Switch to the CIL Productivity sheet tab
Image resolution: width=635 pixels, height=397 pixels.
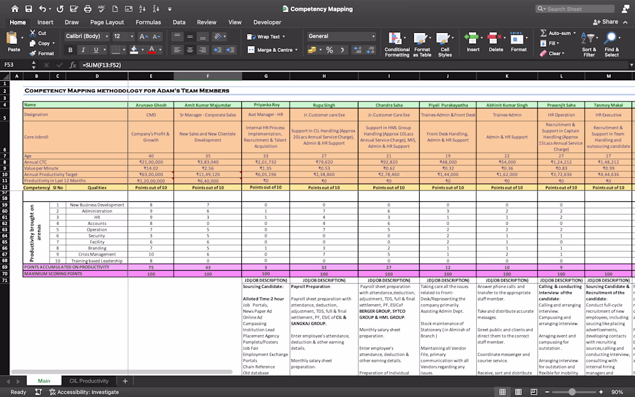tap(89, 381)
